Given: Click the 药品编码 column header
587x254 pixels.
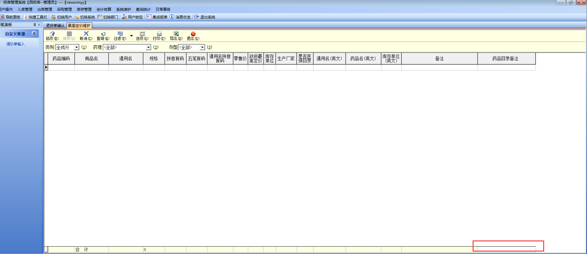Looking at the screenshot, I should [x=61, y=58].
